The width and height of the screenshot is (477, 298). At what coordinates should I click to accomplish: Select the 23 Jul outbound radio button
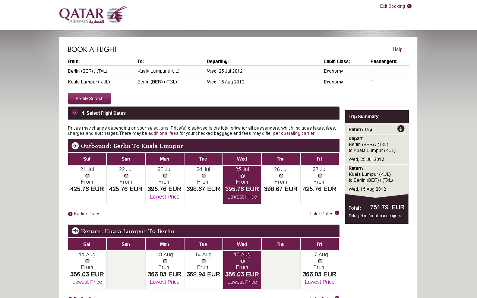pyautogui.click(x=165, y=176)
